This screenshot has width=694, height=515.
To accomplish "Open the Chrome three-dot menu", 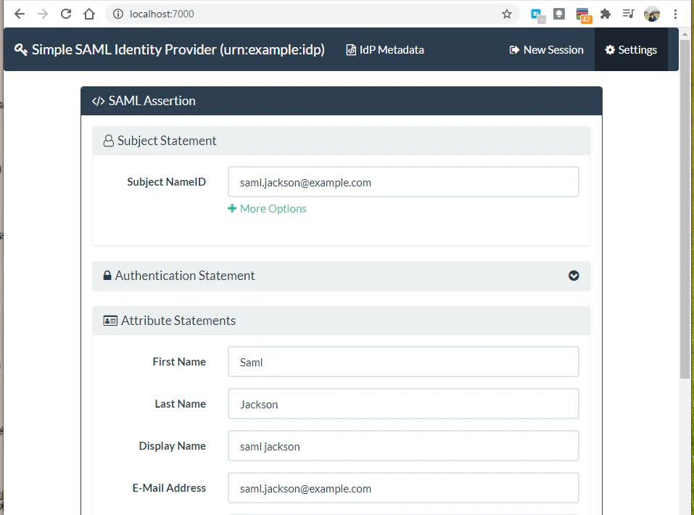I will point(675,15).
